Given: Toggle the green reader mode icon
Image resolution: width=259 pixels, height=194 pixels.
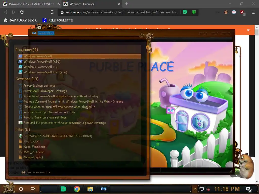Looking at the screenshot, I should [185, 12].
